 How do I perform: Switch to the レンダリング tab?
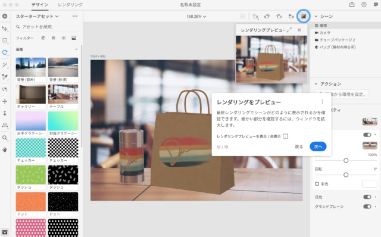70,5
